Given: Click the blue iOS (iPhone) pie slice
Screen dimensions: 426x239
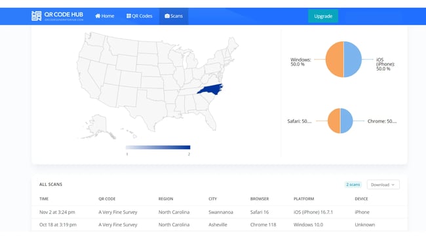Looking at the screenshot, I should [353, 59].
